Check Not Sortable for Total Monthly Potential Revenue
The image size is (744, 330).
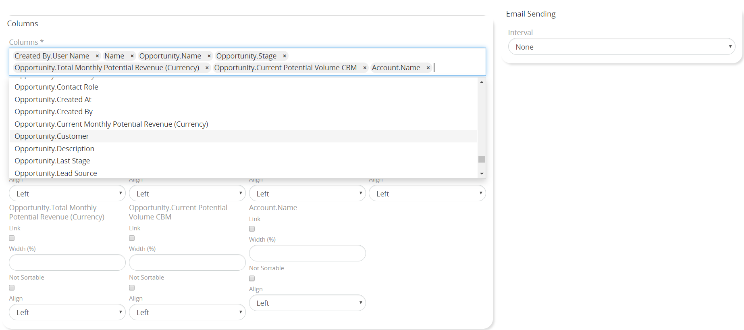tap(12, 288)
